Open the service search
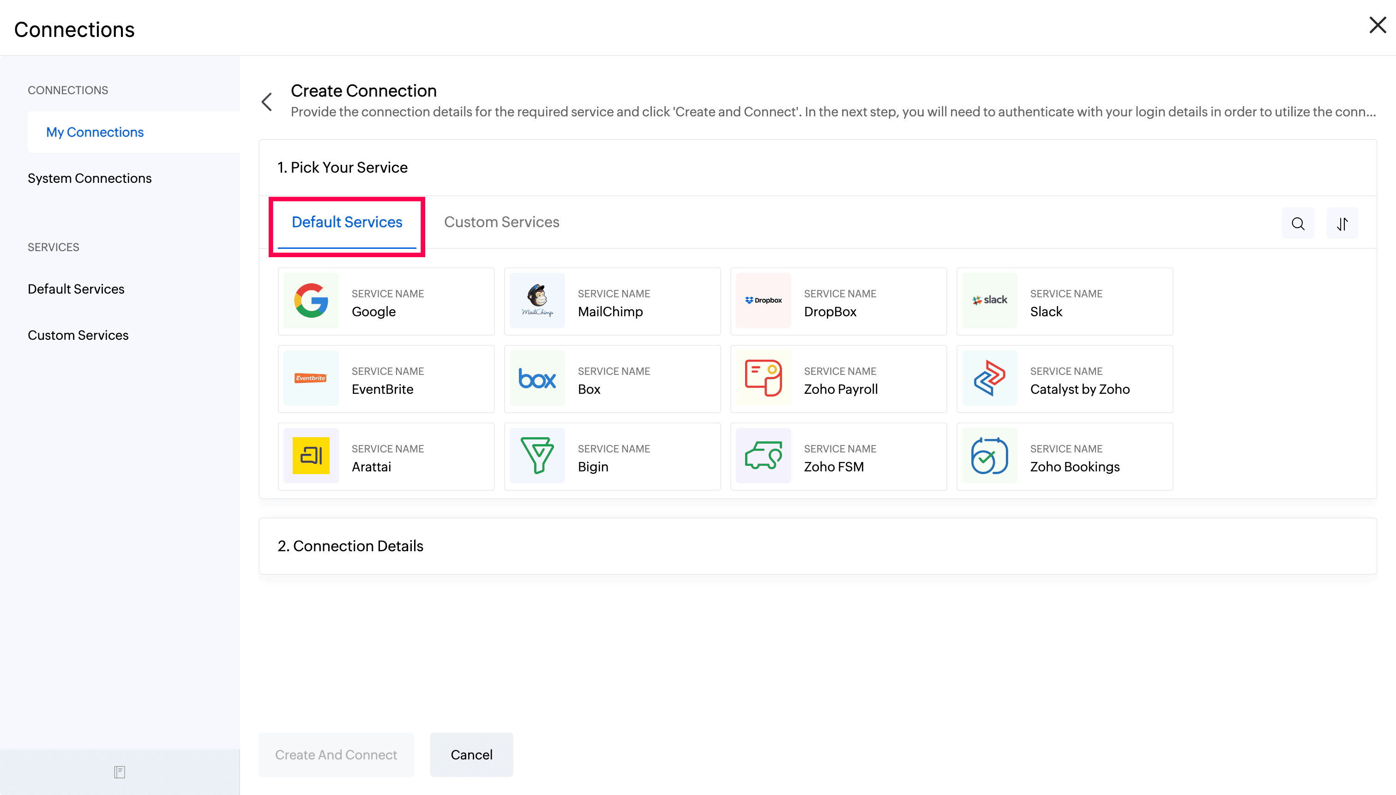The image size is (1396, 795). 1298,223
